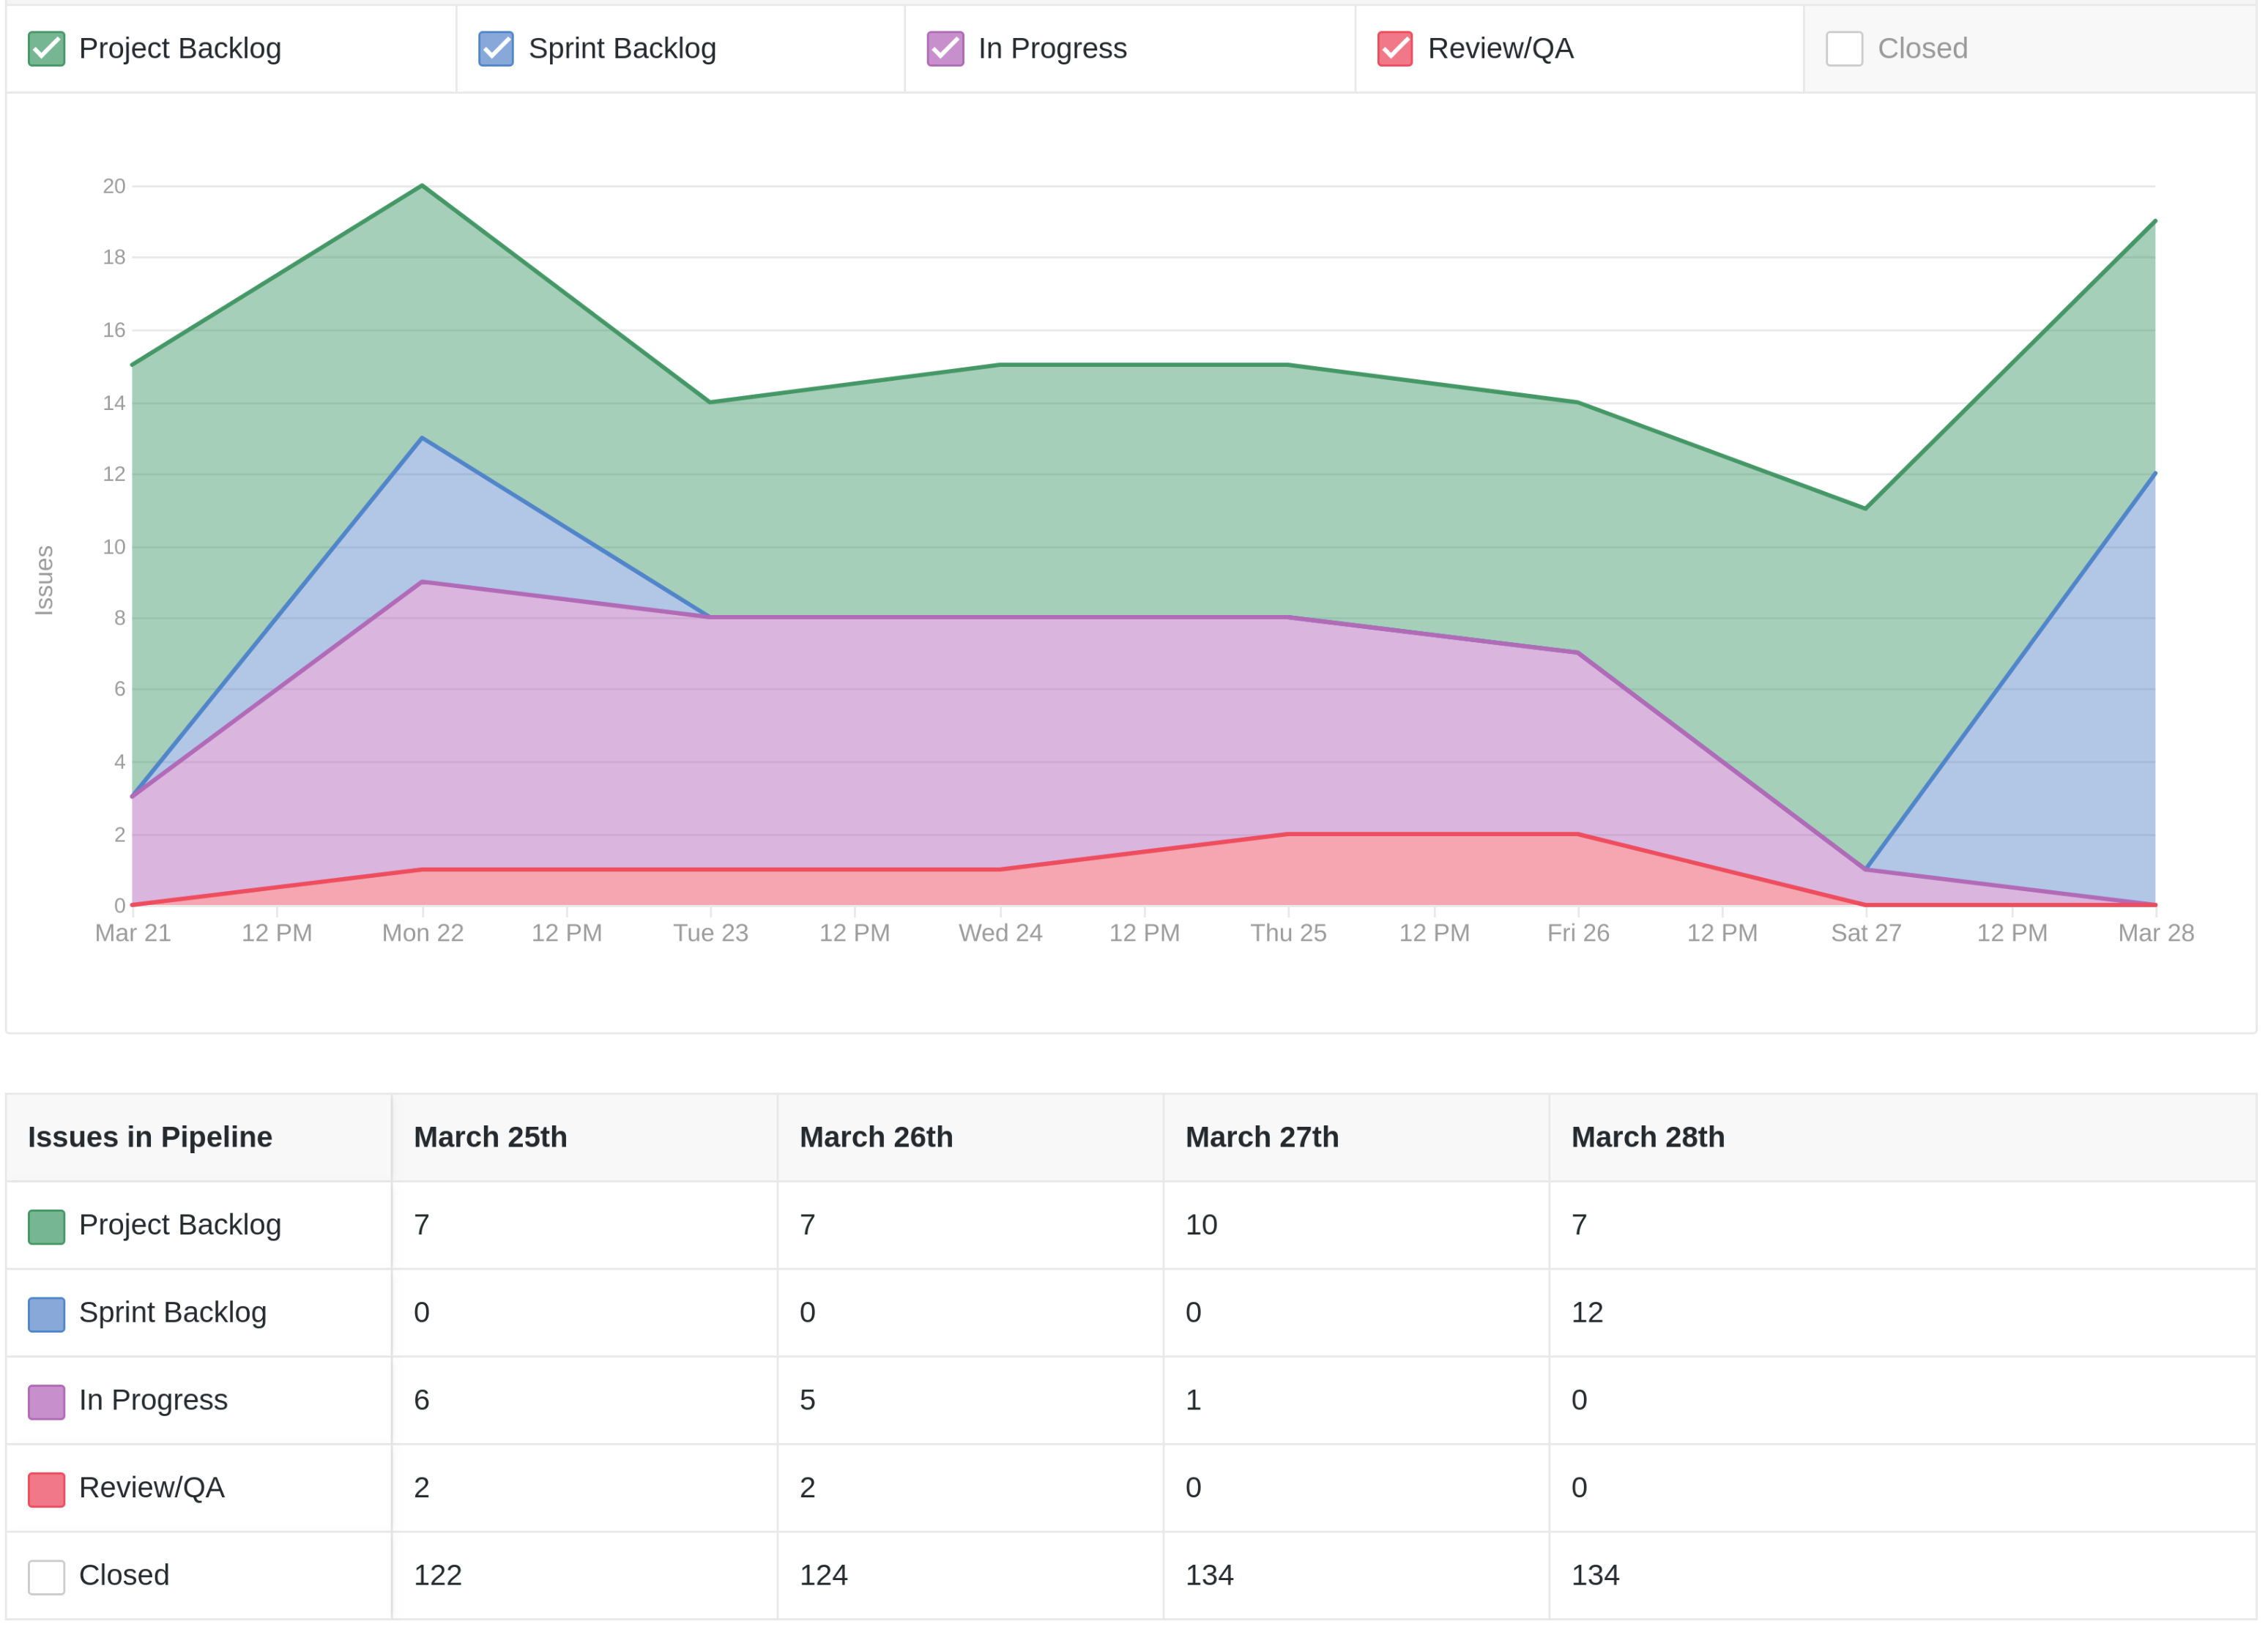Viewport: 2268px width, 1635px height.
Task: Click the In Progress legend label
Action: click(x=1052, y=48)
